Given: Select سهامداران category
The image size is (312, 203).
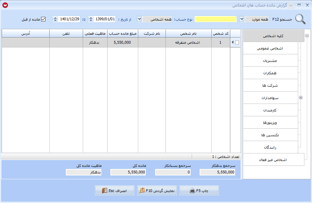Looking at the screenshot, I should pos(270,98).
